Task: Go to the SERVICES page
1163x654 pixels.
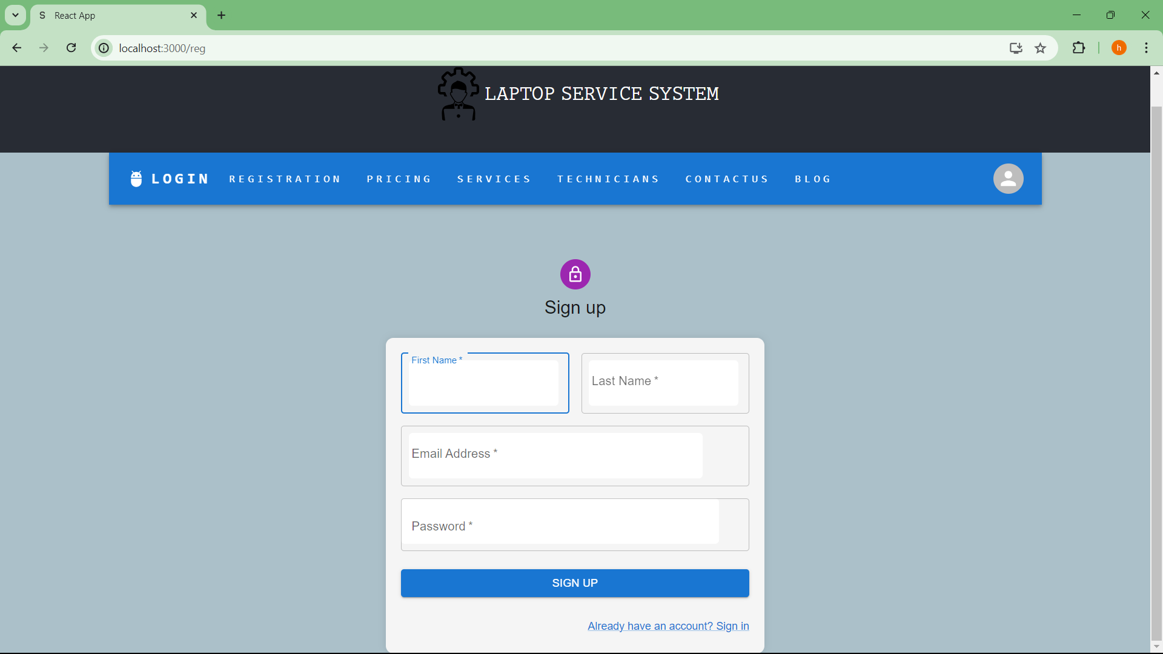Action: coord(494,179)
